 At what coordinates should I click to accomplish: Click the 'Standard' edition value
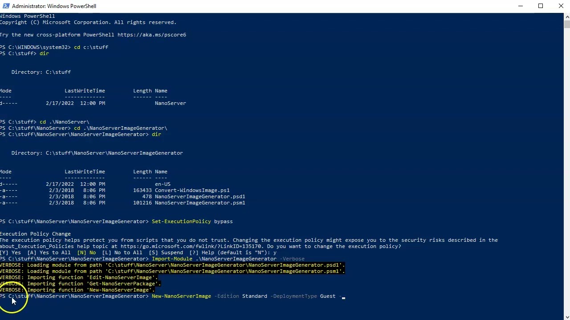[255, 296]
